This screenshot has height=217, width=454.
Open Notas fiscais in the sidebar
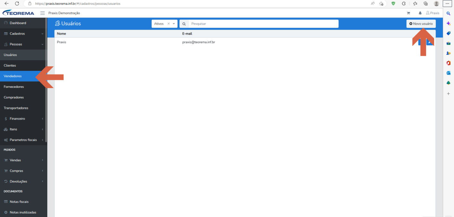click(23, 202)
